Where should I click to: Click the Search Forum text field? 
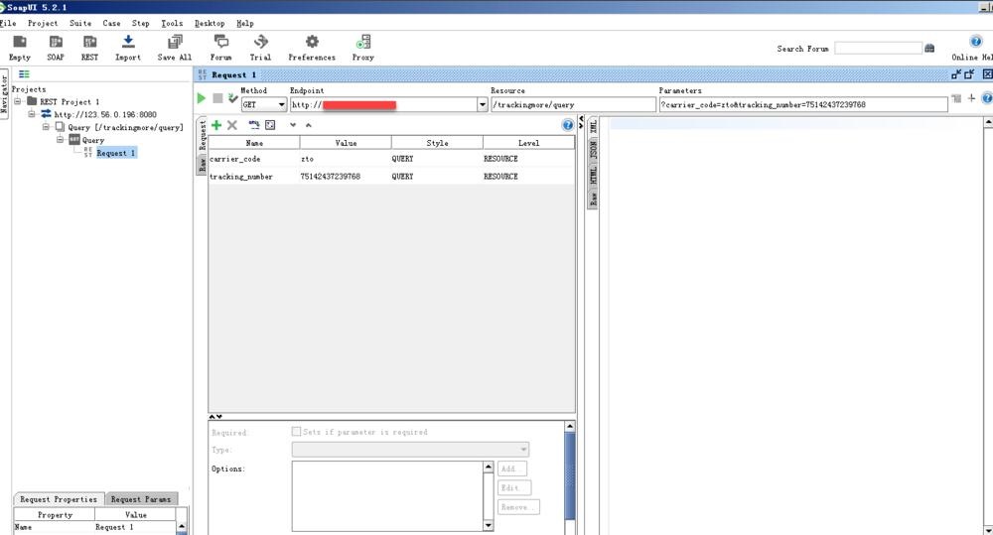click(x=878, y=48)
